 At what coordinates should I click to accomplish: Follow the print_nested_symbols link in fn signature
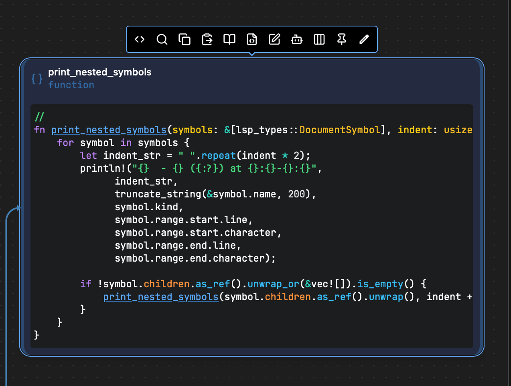[x=109, y=130]
